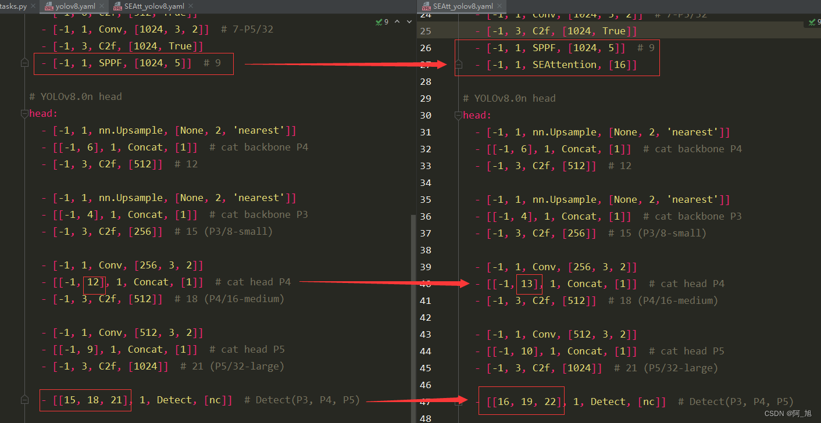Collapse the head: block at line 30
This screenshot has height=423, width=821.
click(458, 115)
